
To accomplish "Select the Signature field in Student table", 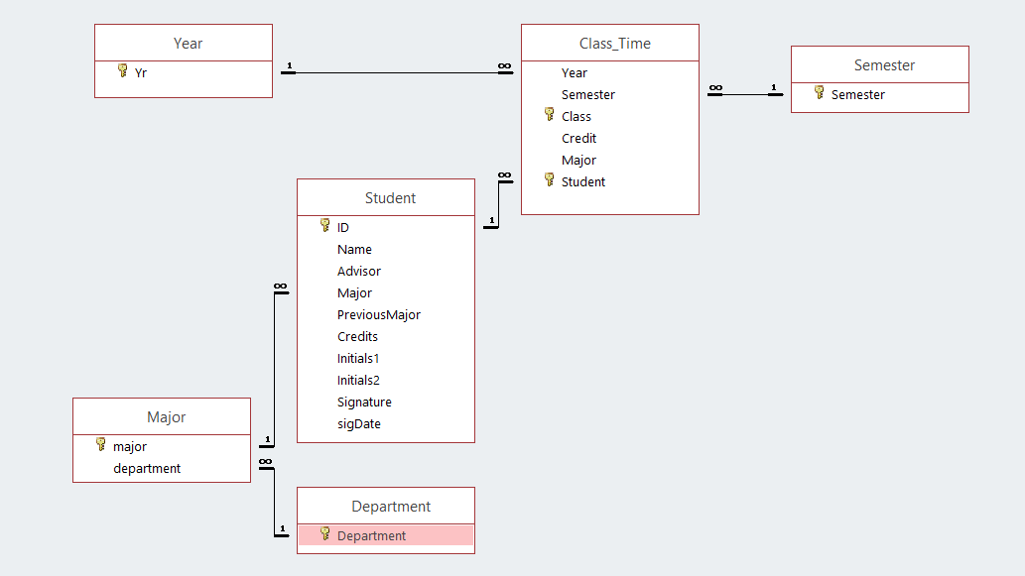I will click(364, 403).
